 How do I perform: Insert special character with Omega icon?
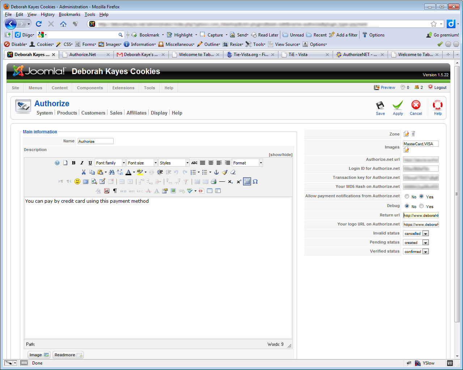pyautogui.click(x=255, y=181)
